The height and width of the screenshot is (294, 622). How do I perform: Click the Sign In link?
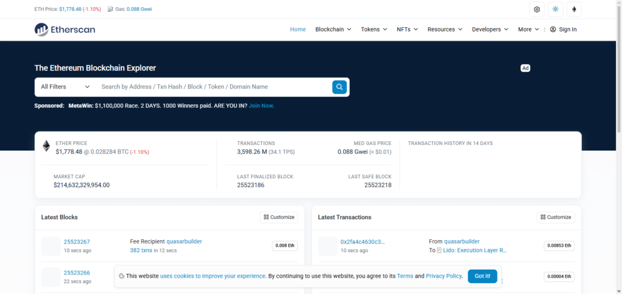point(563,29)
